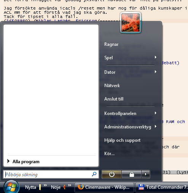
Task: Open the Nytta toolbar folder icon
Action: tap(40, 187)
